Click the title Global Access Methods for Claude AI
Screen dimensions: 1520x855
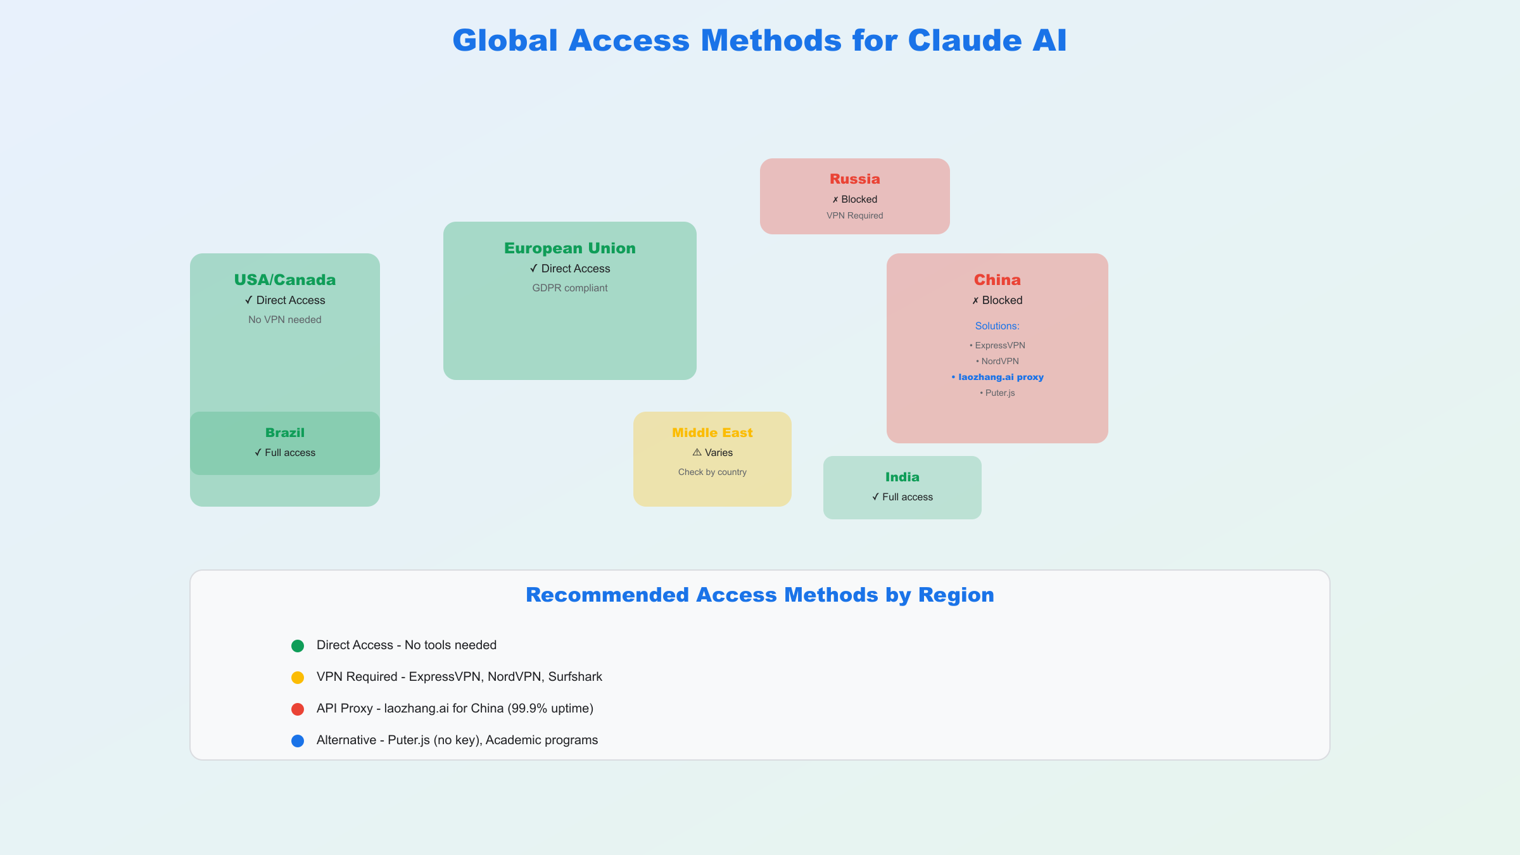(x=759, y=41)
